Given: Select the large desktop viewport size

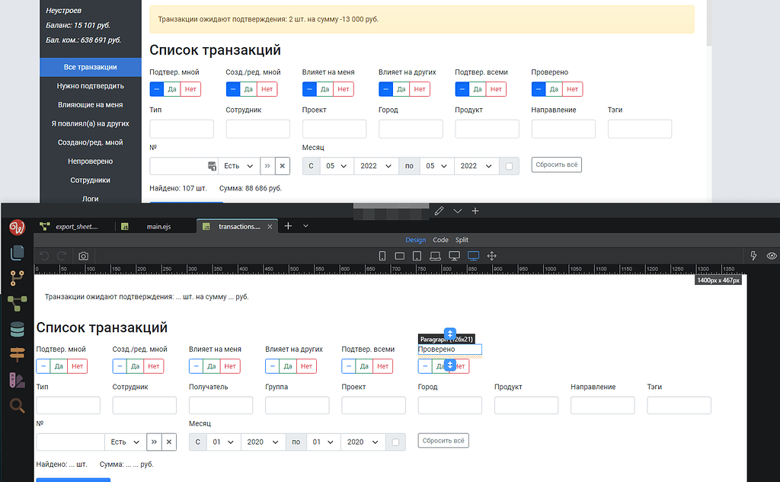Looking at the screenshot, I should (x=473, y=256).
